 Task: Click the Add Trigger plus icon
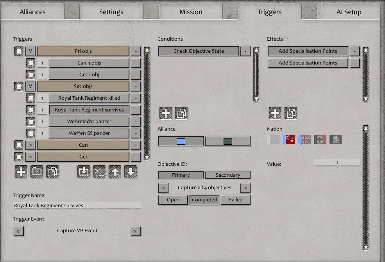pos(21,171)
